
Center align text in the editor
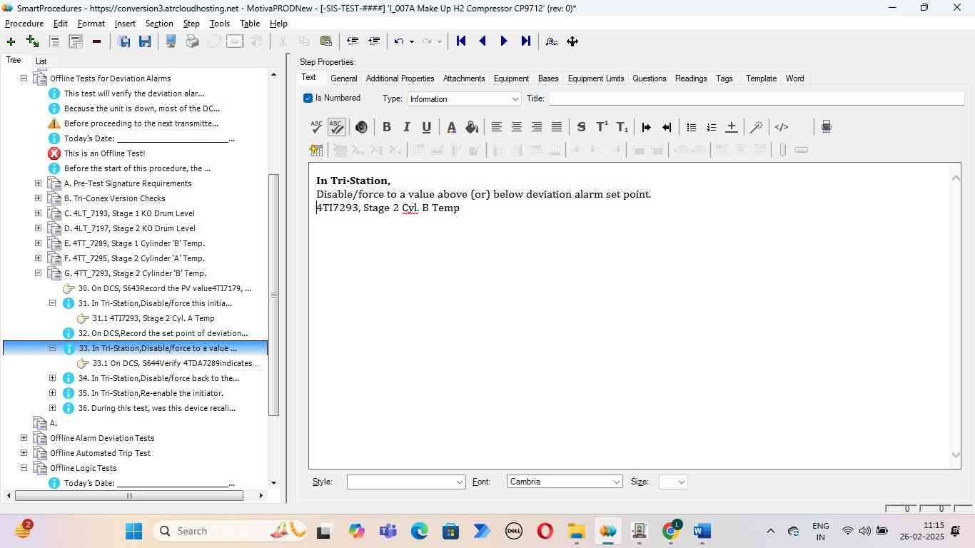[517, 127]
